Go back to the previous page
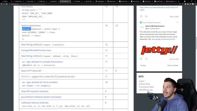This screenshot has height=111, width=197. [x=2, y=4]
